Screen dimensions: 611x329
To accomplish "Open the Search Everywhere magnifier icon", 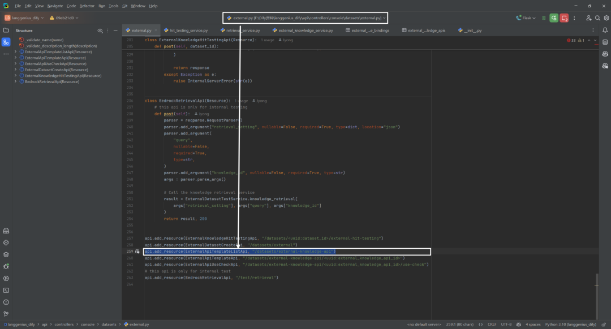I will 597,18.
